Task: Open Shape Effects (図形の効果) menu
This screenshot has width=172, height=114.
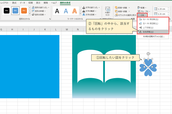Action: [39, 14]
